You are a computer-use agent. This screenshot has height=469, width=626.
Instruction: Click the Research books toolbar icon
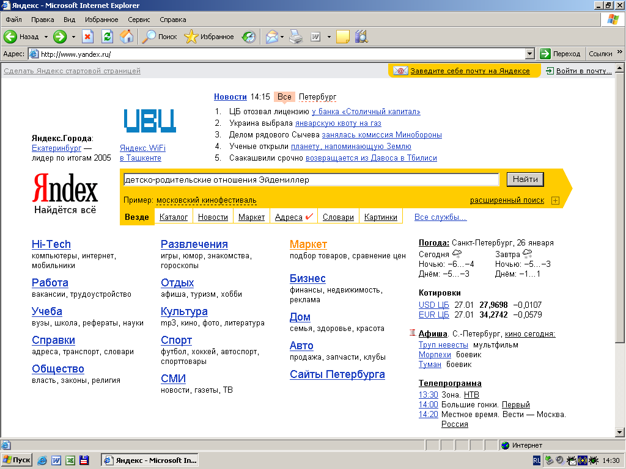(361, 37)
